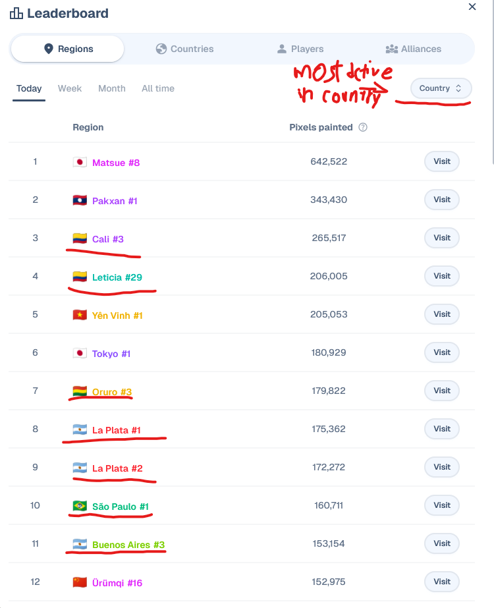Visit the Tokyo #1 region
Screen dimensions: 494x608
(x=442, y=352)
